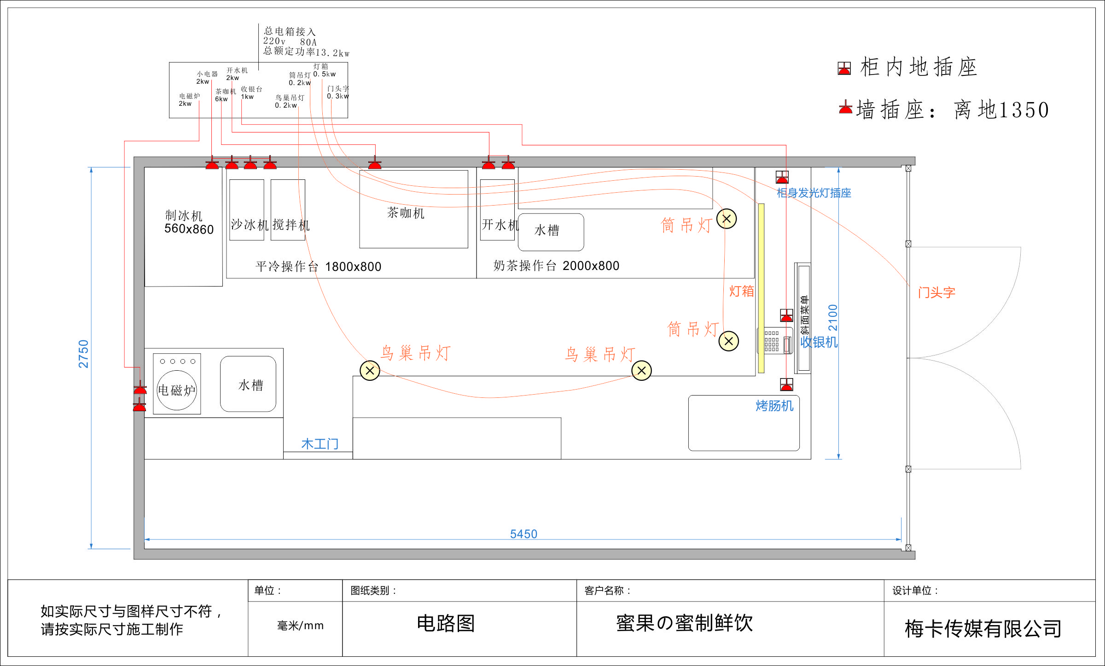Click the wall socket directly above 开水机

(489, 163)
